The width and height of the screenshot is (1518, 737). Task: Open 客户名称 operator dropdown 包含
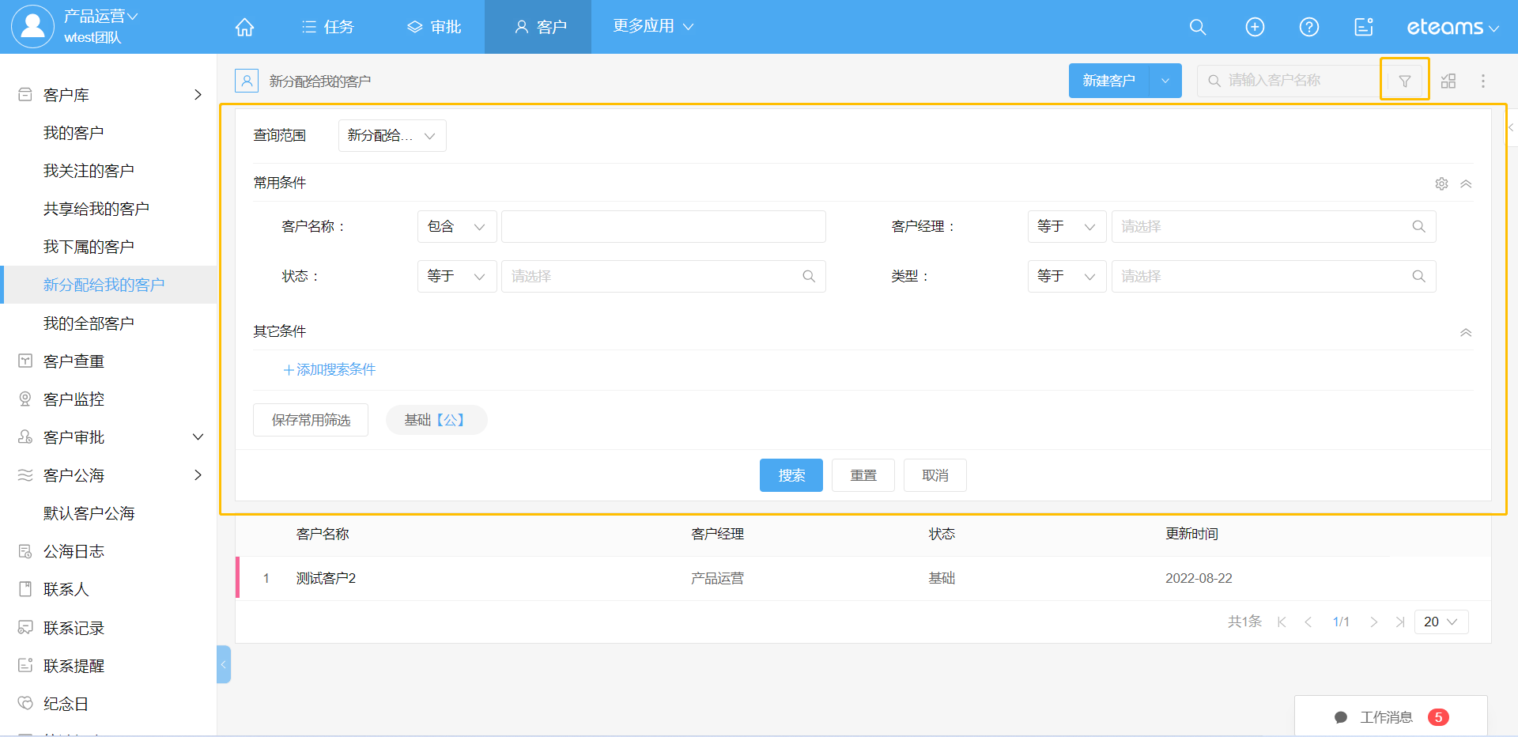(456, 227)
